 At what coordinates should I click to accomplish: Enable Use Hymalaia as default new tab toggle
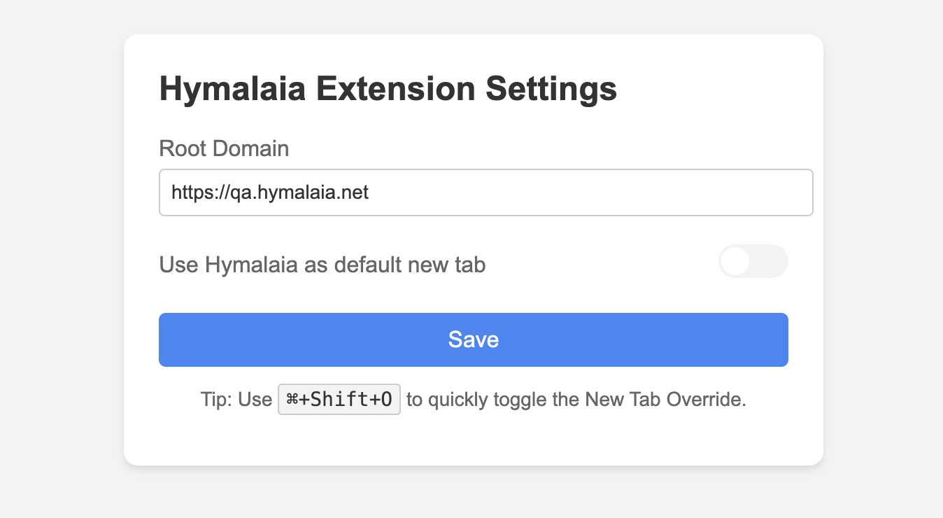click(753, 261)
